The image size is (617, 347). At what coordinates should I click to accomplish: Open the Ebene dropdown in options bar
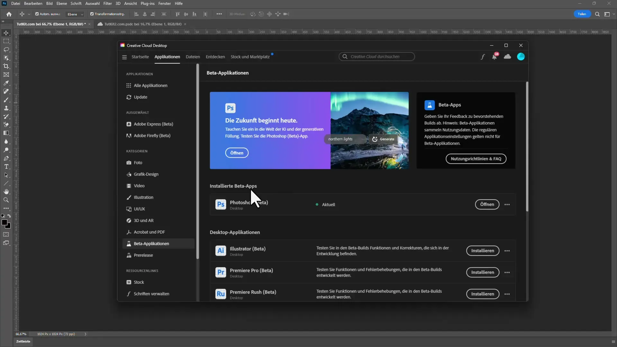(75, 14)
